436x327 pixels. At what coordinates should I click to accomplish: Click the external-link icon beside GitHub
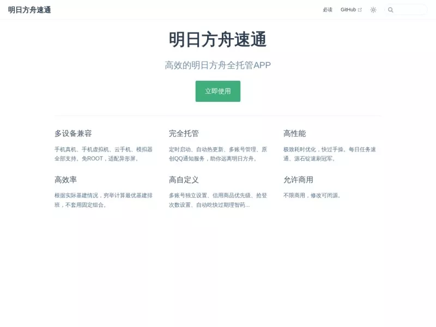click(x=360, y=10)
